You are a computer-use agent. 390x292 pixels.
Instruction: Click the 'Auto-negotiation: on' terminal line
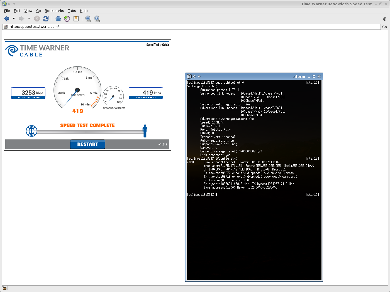tap(217, 140)
